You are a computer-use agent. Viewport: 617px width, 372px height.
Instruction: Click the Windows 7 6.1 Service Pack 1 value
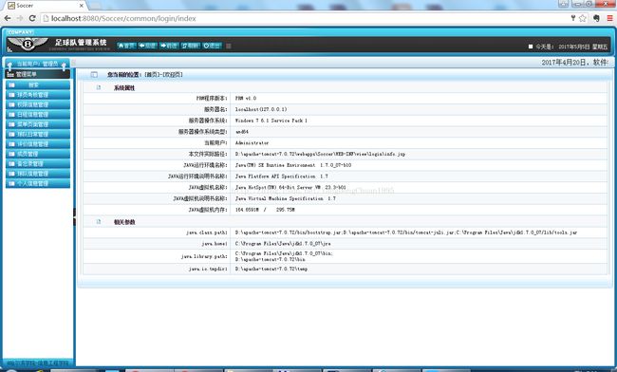click(271, 121)
